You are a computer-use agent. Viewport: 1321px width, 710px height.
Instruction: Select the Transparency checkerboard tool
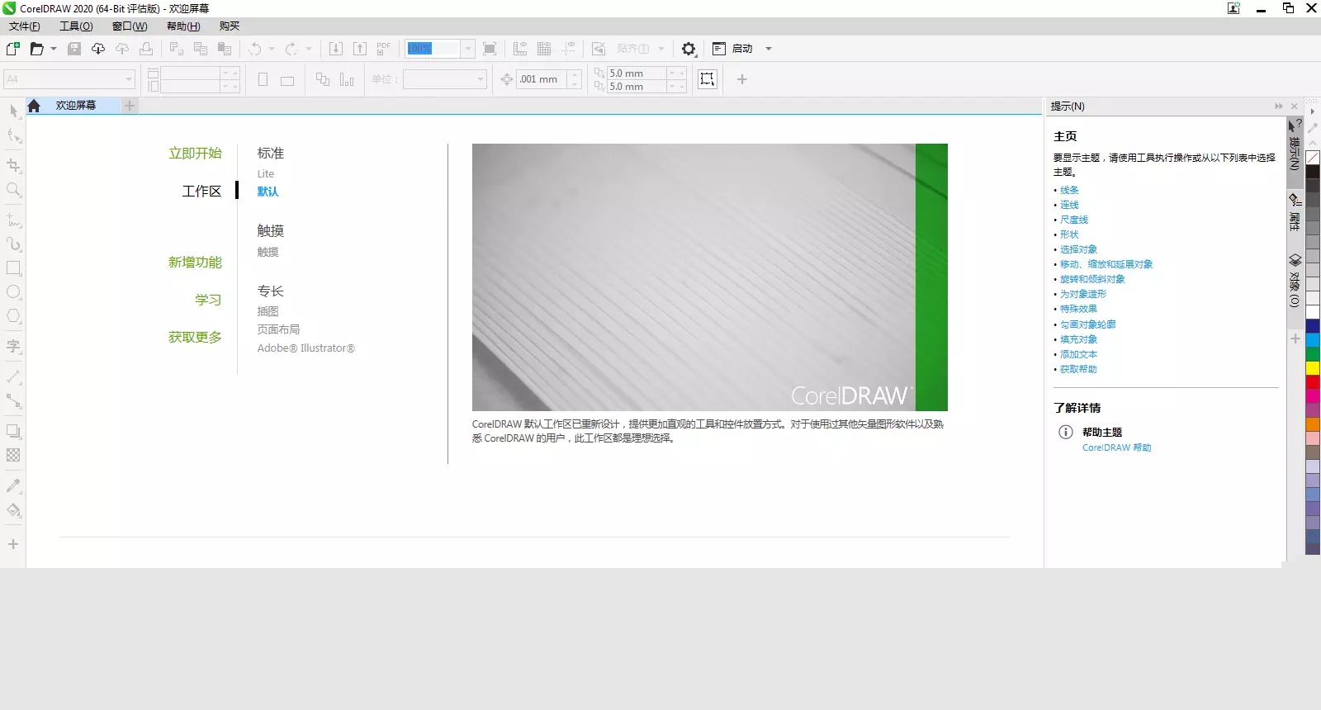click(13, 455)
